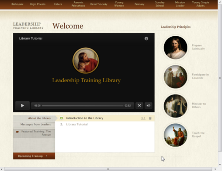Open Teach the Gospel thumbnail
Image resolution: width=222 pixels, height=171 pixels.
click(x=175, y=135)
